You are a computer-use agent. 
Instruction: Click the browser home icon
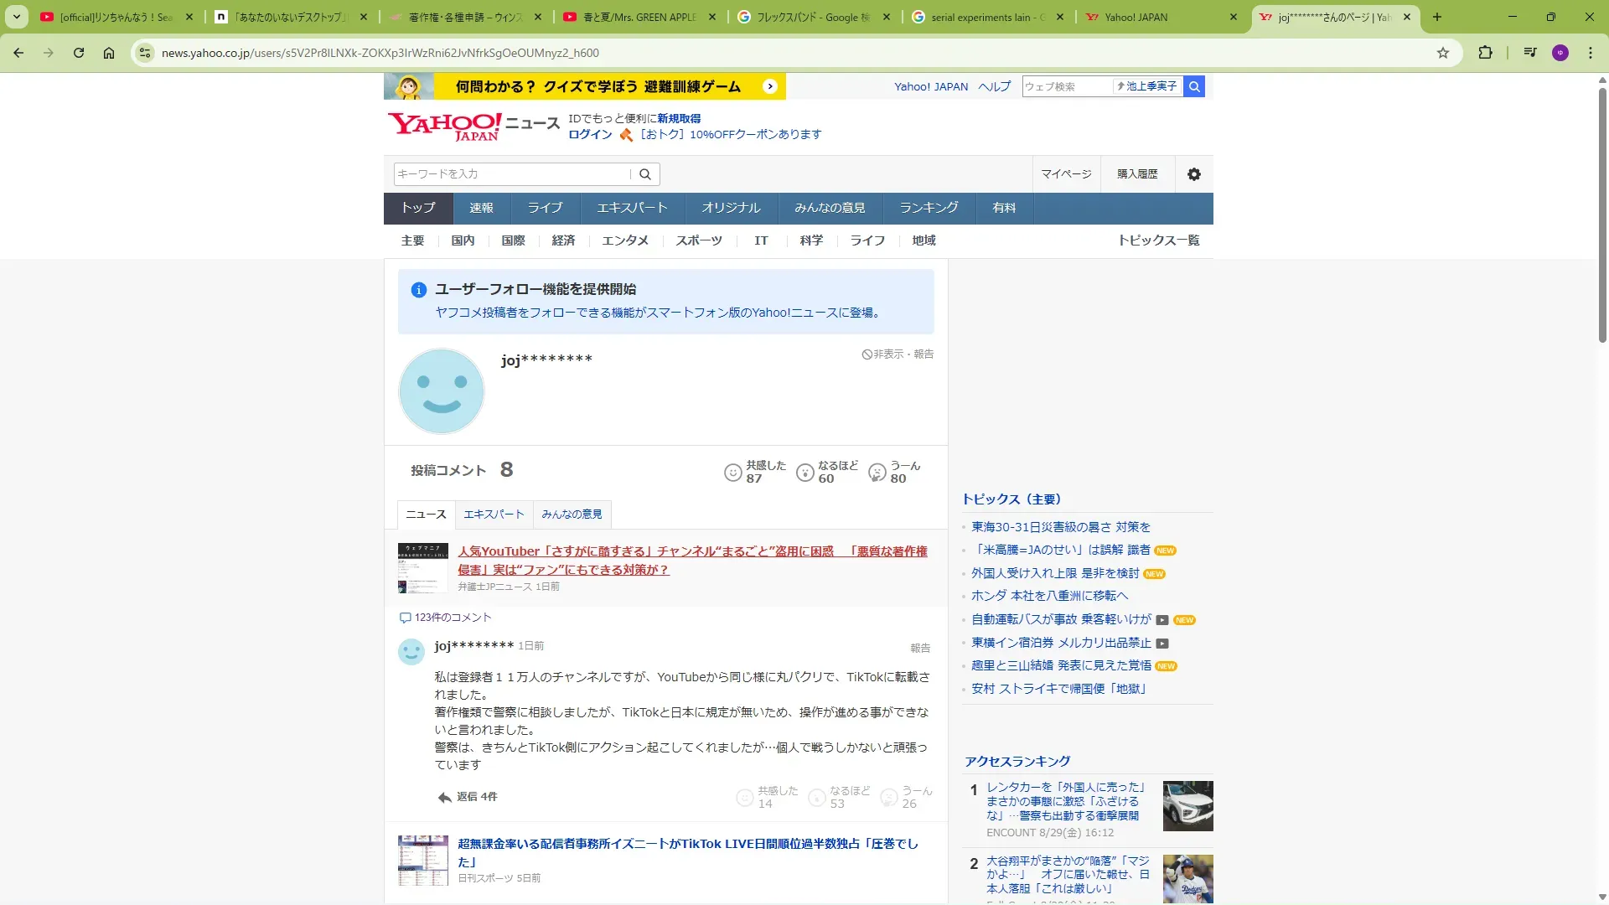pos(109,53)
